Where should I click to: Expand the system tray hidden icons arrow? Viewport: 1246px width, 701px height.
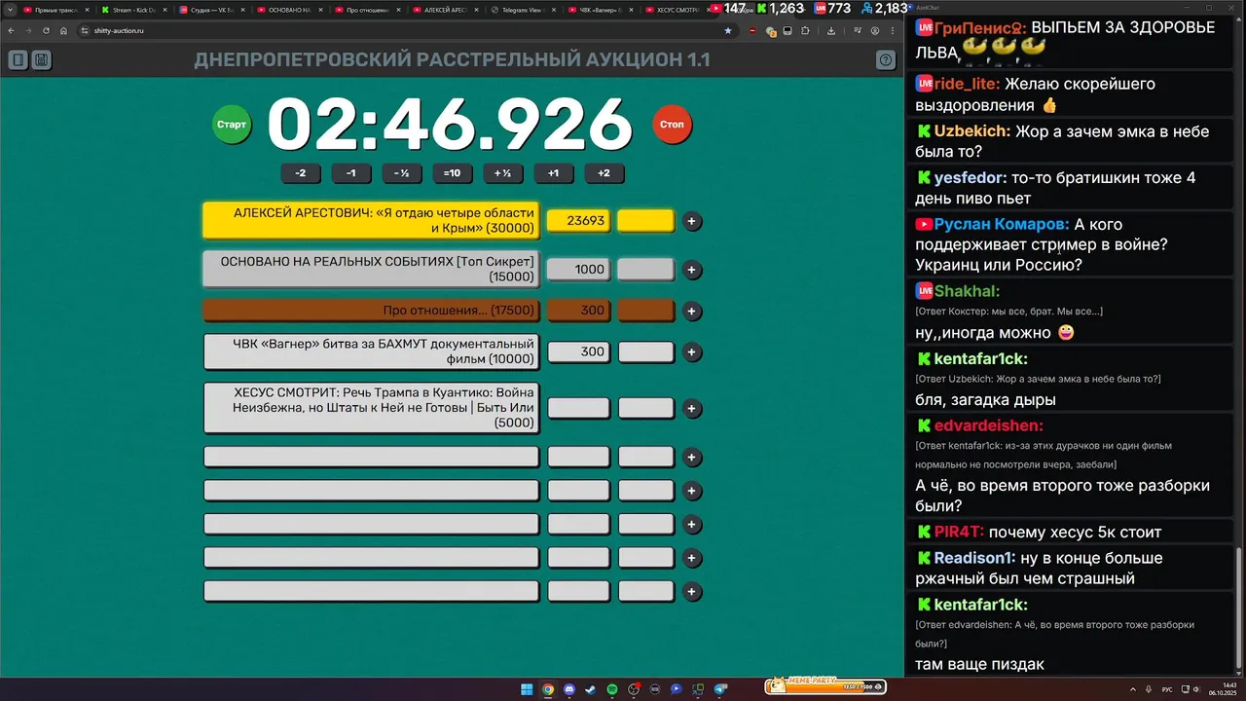[x=1133, y=689]
